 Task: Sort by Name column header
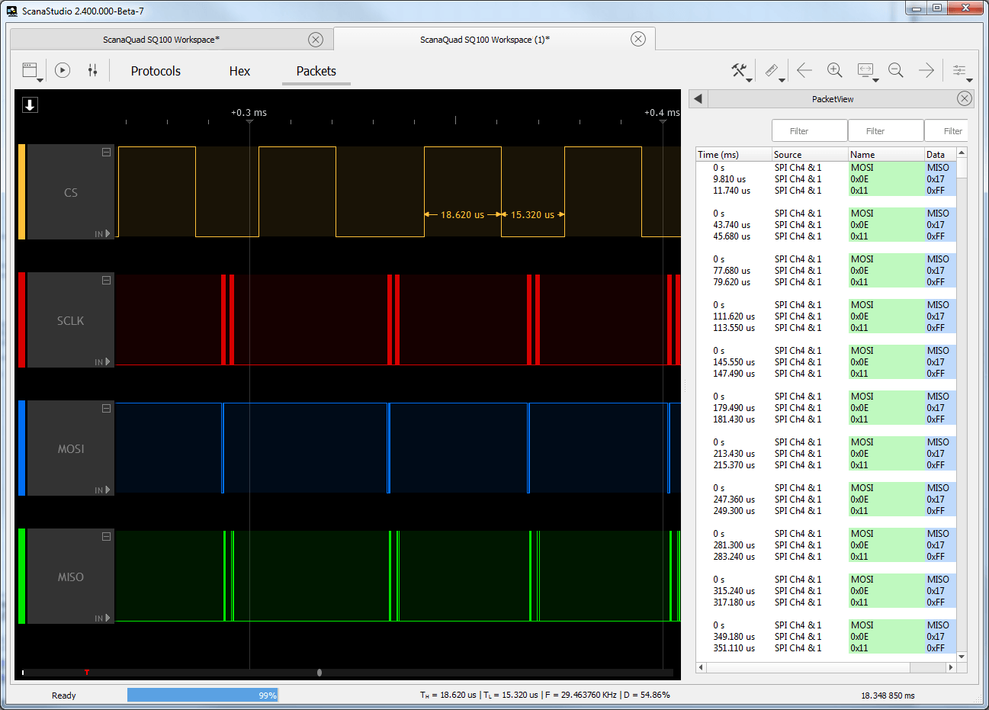886,154
